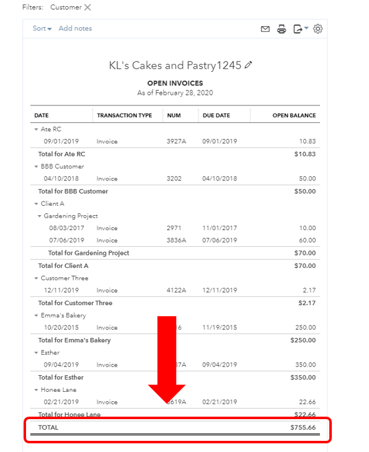Click the Add notes link
The image size is (369, 452).
pyautogui.click(x=75, y=29)
